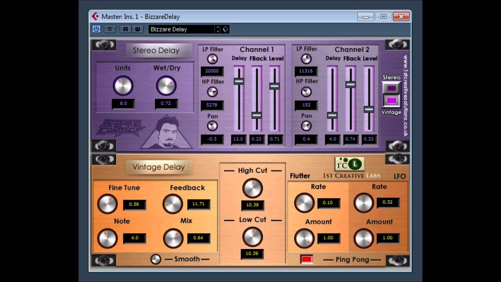The width and height of the screenshot is (501, 282).
Task: Toggle the Smooth switch knob
Action: [x=156, y=259]
